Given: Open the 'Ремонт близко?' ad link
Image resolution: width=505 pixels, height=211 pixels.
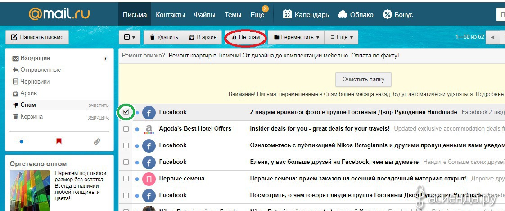Looking at the screenshot, I should tap(143, 56).
